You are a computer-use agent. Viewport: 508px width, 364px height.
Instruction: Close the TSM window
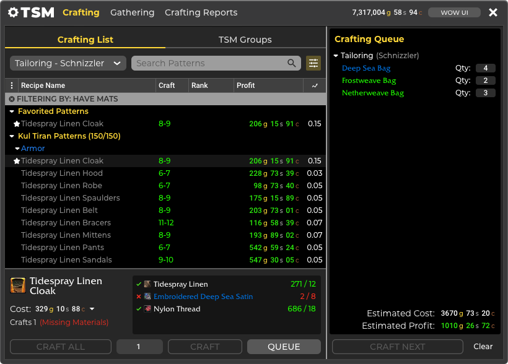(493, 12)
